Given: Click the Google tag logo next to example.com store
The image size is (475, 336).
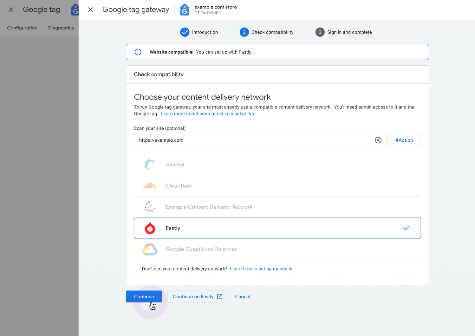Looking at the screenshot, I should (x=185, y=10).
